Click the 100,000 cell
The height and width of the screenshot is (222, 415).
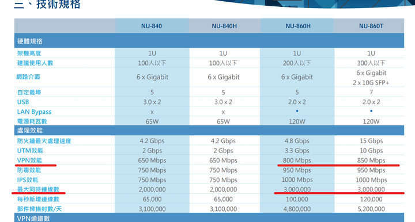point(297,199)
